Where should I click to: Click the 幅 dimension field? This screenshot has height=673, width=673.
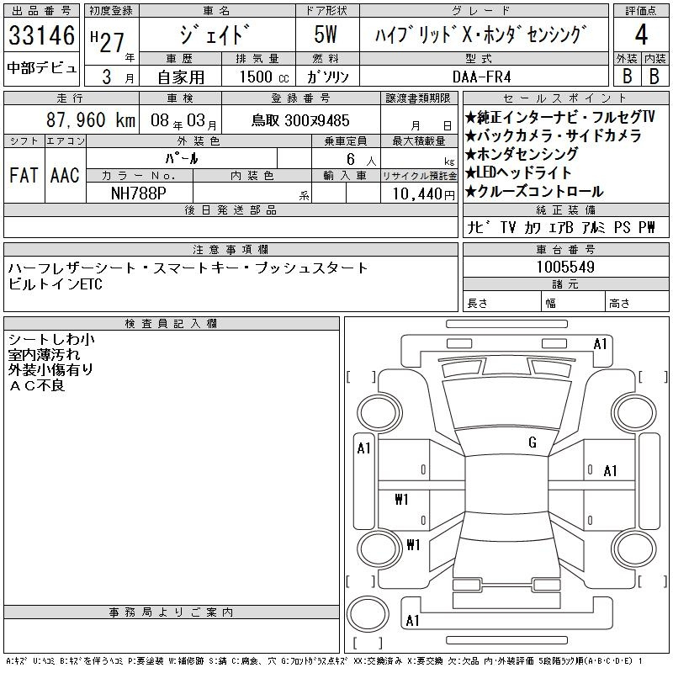coord(573,301)
